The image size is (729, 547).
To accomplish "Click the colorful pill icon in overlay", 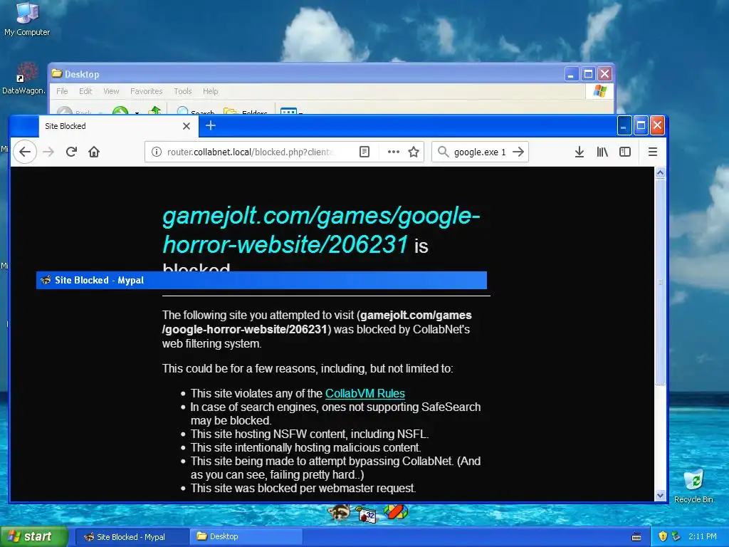I will pos(395,512).
